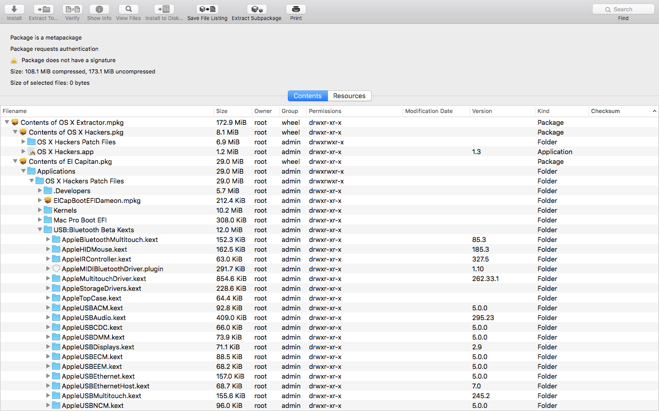The height and width of the screenshot is (411, 659).
Task: Click the AppleMIDIBluetoothDriver.plugin shield icon
Action: [x=56, y=269]
